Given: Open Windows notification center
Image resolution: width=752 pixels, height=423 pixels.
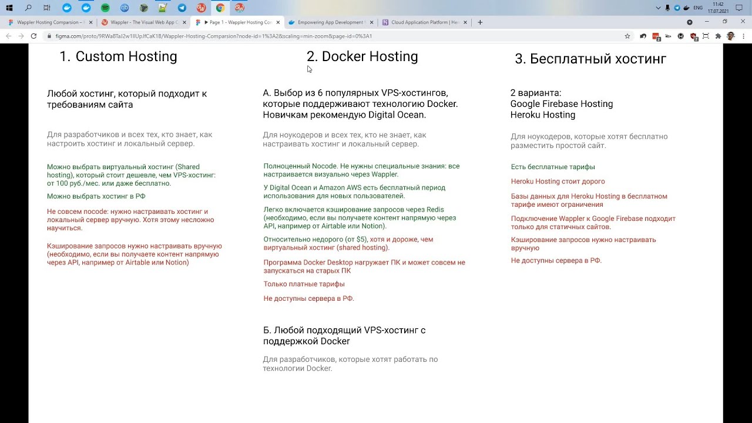Looking at the screenshot, I should [739, 8].
